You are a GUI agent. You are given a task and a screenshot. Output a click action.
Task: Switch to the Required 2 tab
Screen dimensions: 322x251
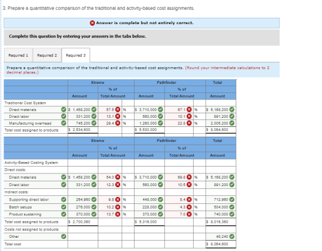[x=47, y=55]
